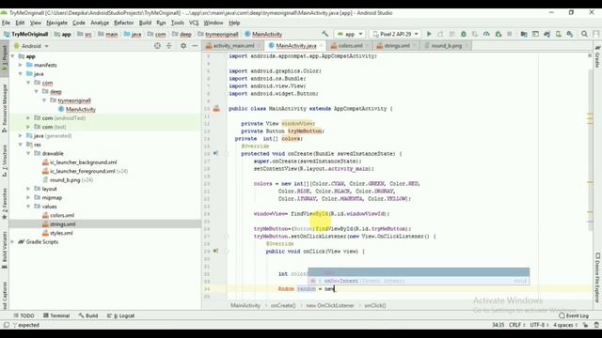This screenshot has width=602, height=338.
Task: Toggle tool window bars via bottom-left corner icon
Action: [x=7, y=325]
